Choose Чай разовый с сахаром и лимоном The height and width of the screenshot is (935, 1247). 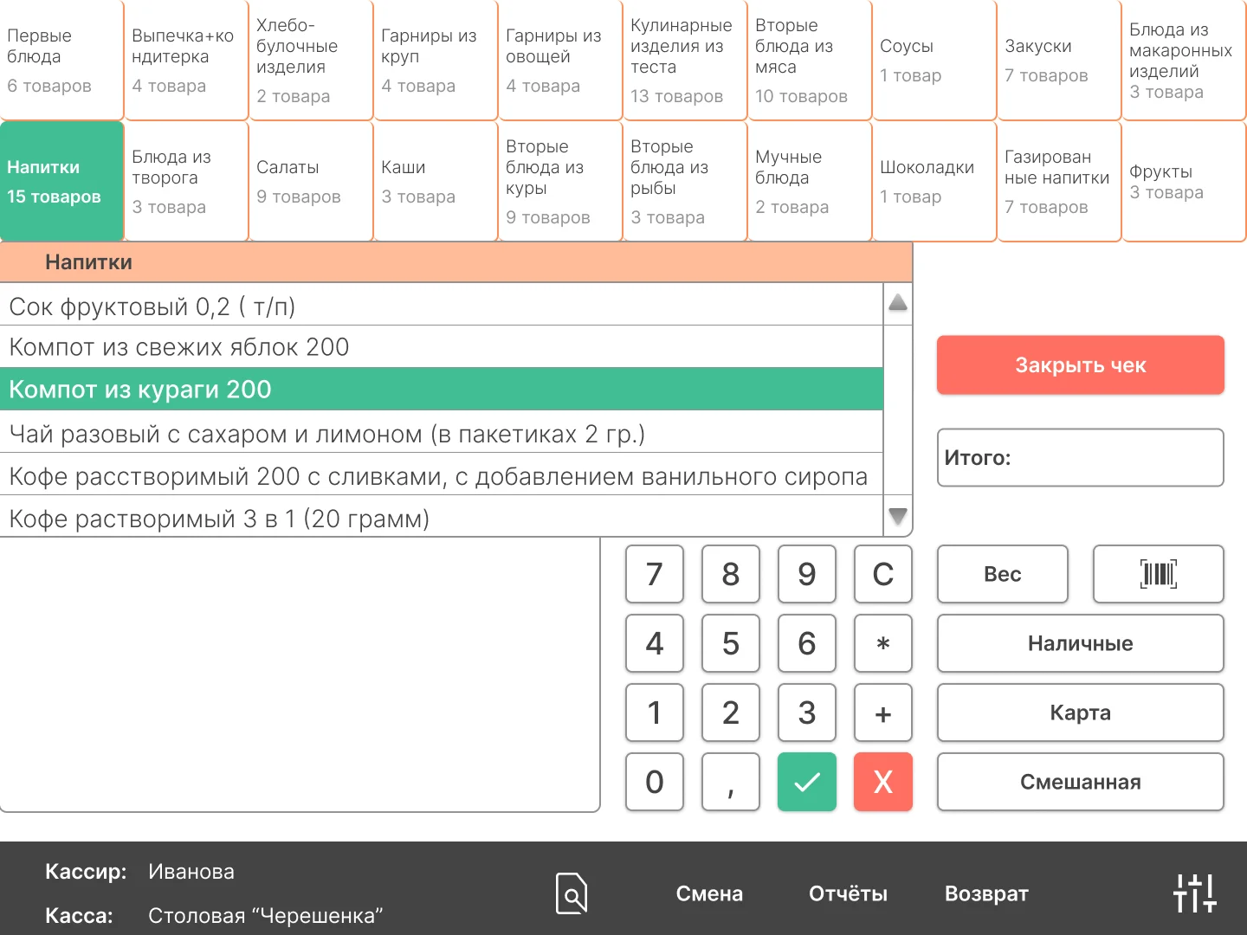(442, 432)
